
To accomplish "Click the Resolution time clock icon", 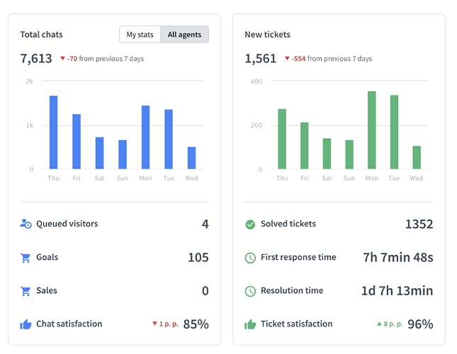I will tap(250, 291).
